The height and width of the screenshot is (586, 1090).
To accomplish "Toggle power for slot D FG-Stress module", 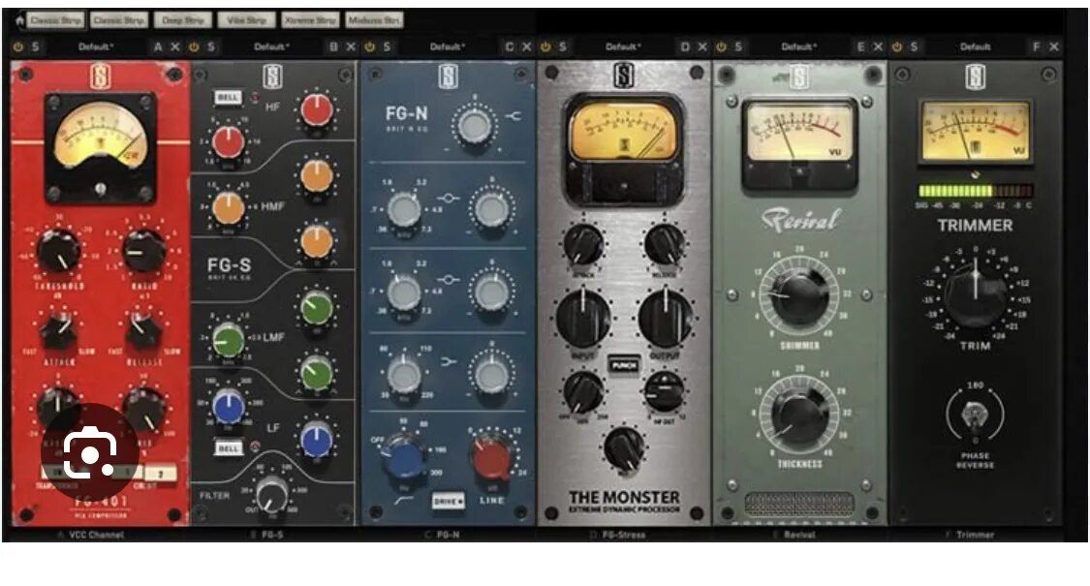I will 545,47.
